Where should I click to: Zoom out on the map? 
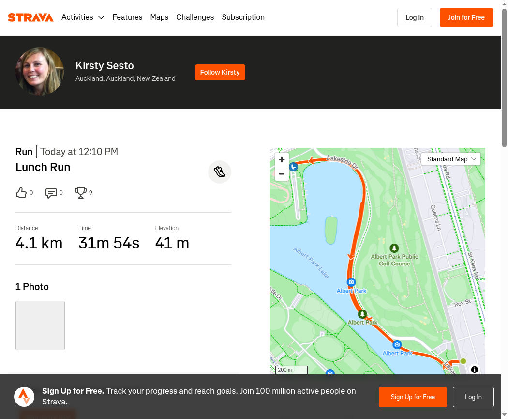[x=282, y=174]
